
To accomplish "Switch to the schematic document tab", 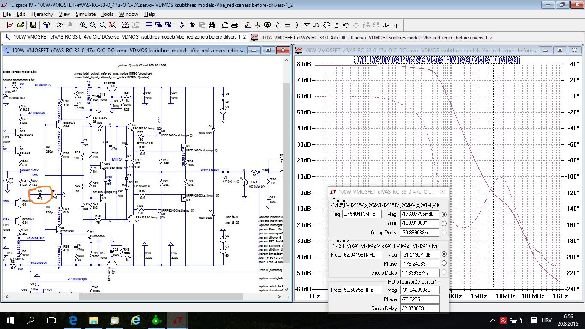I will point(125,37).
